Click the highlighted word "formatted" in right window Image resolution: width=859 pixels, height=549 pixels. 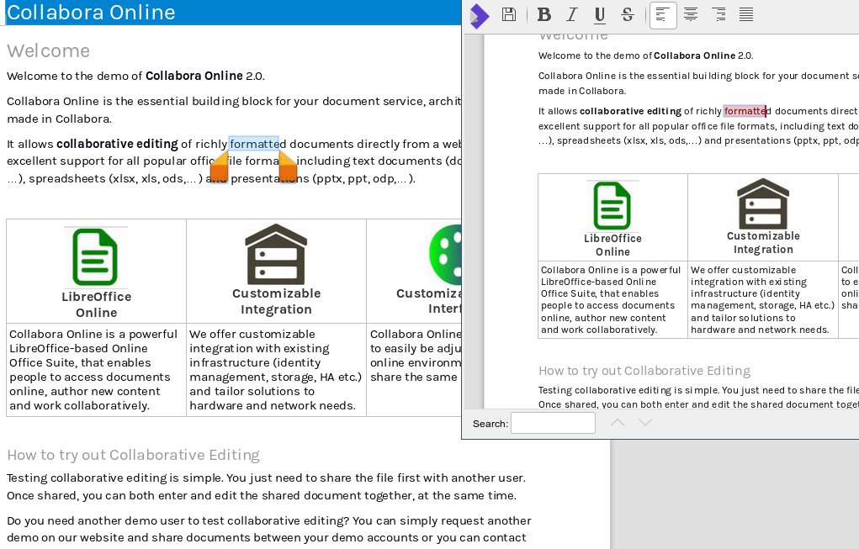[747, 111]
